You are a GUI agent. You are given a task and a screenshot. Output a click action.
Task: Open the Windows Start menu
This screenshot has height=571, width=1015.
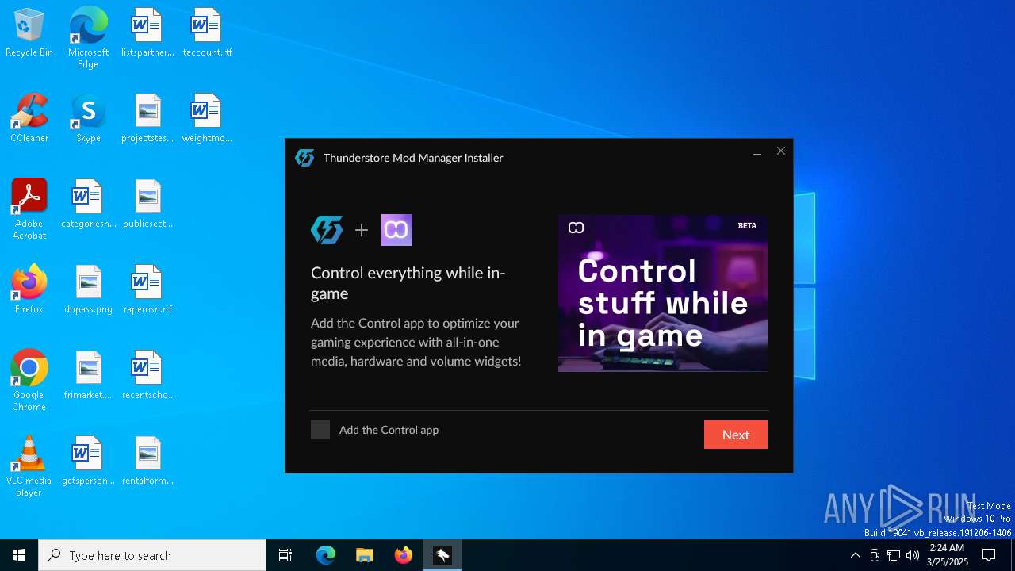(19, 555)
